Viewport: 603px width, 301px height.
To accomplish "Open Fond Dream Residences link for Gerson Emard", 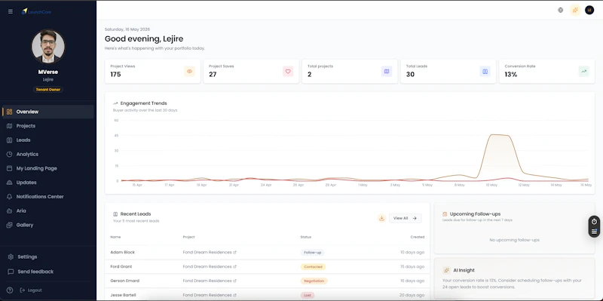I will [210, 281].
